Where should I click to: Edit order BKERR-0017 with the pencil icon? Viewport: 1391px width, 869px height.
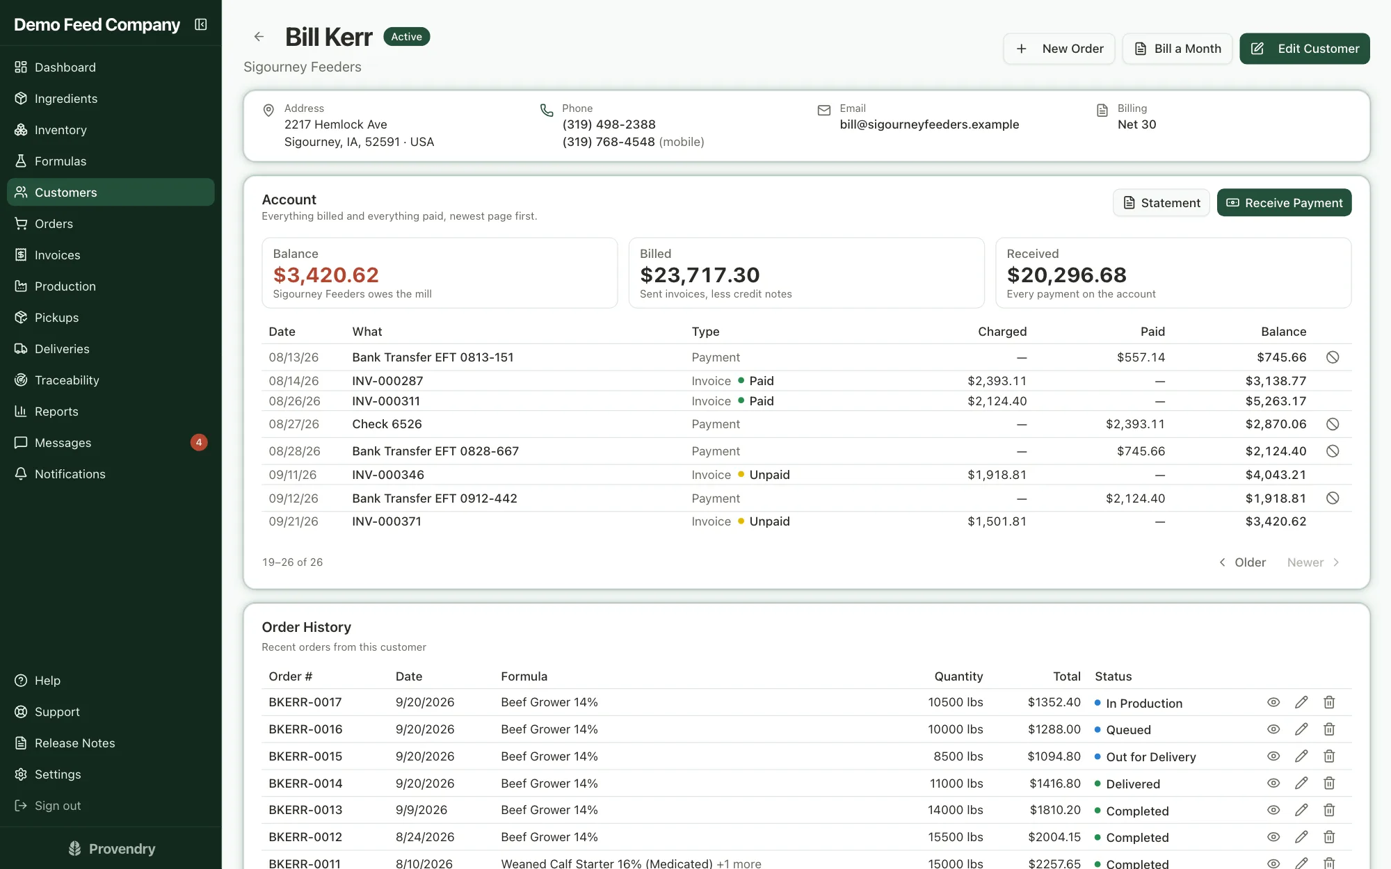(1301, 702)
